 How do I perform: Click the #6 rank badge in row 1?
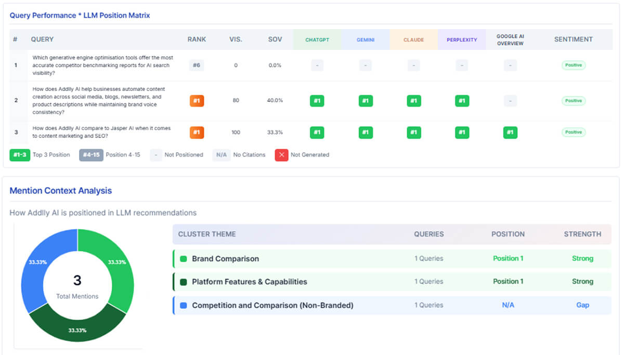[197, 65]
